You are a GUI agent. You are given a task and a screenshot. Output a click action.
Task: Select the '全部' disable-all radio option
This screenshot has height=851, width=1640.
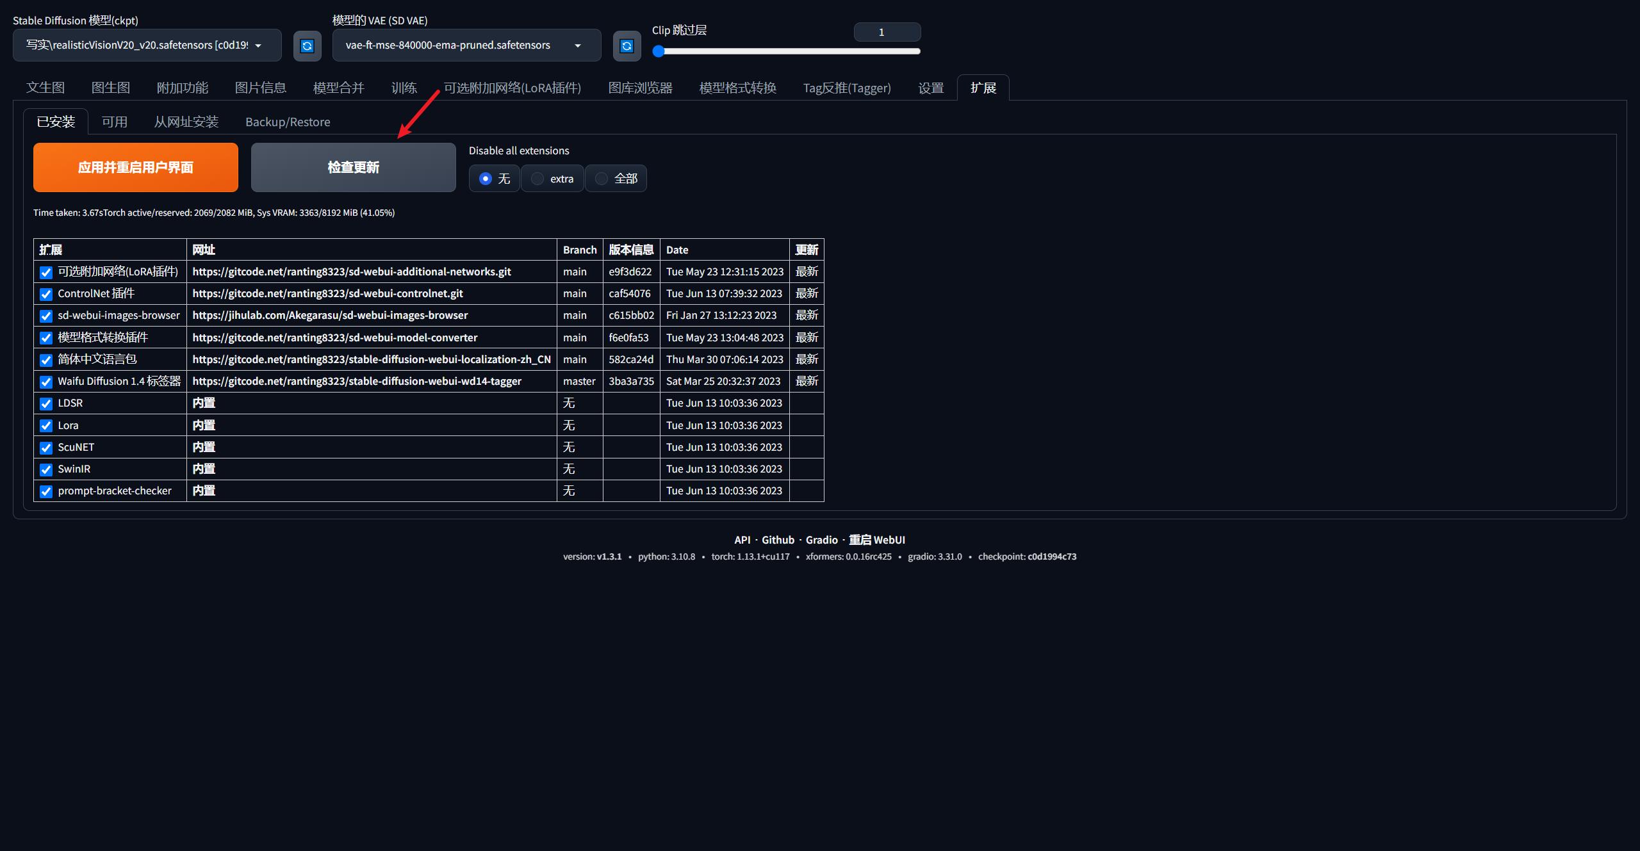(602, 179)
